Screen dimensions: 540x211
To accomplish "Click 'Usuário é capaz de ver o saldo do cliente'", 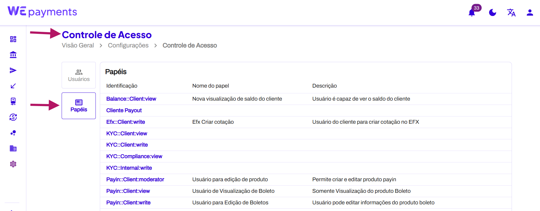I will pyautogui.click(x=361, y=99).
